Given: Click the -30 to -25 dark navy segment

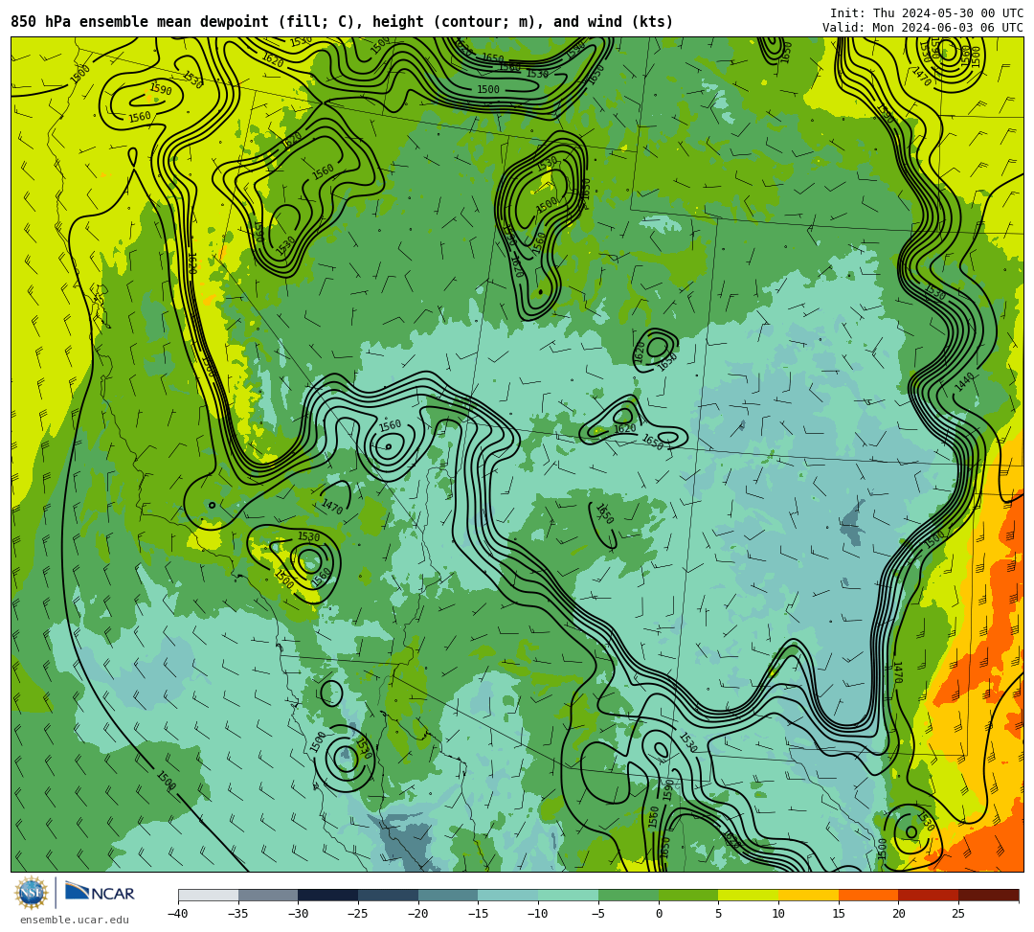Looking at the screenshot, I should tap(328, 895).
